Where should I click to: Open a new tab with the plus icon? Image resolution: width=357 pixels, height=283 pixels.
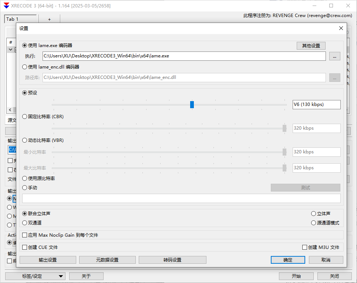[x=49, y=19]
